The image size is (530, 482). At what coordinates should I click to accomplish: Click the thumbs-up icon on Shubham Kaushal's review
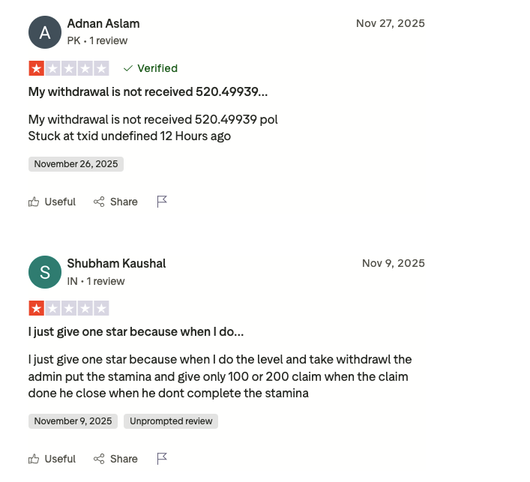tap(34, 459)
